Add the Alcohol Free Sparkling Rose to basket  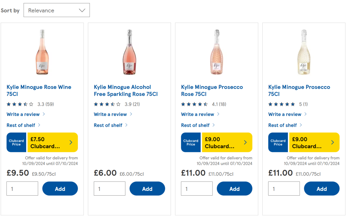pos(147,189)
